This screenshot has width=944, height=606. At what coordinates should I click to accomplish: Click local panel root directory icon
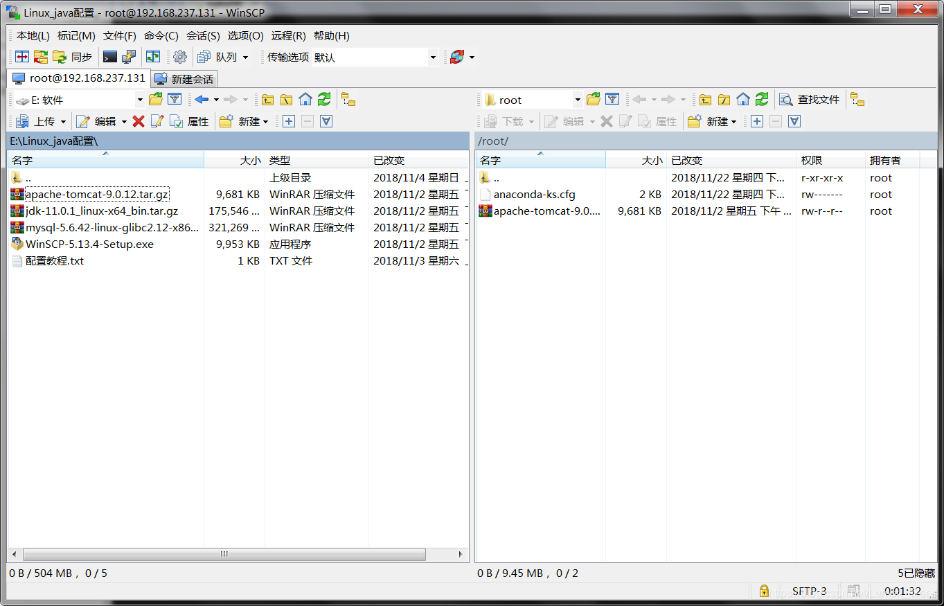(x=286, y=100)
